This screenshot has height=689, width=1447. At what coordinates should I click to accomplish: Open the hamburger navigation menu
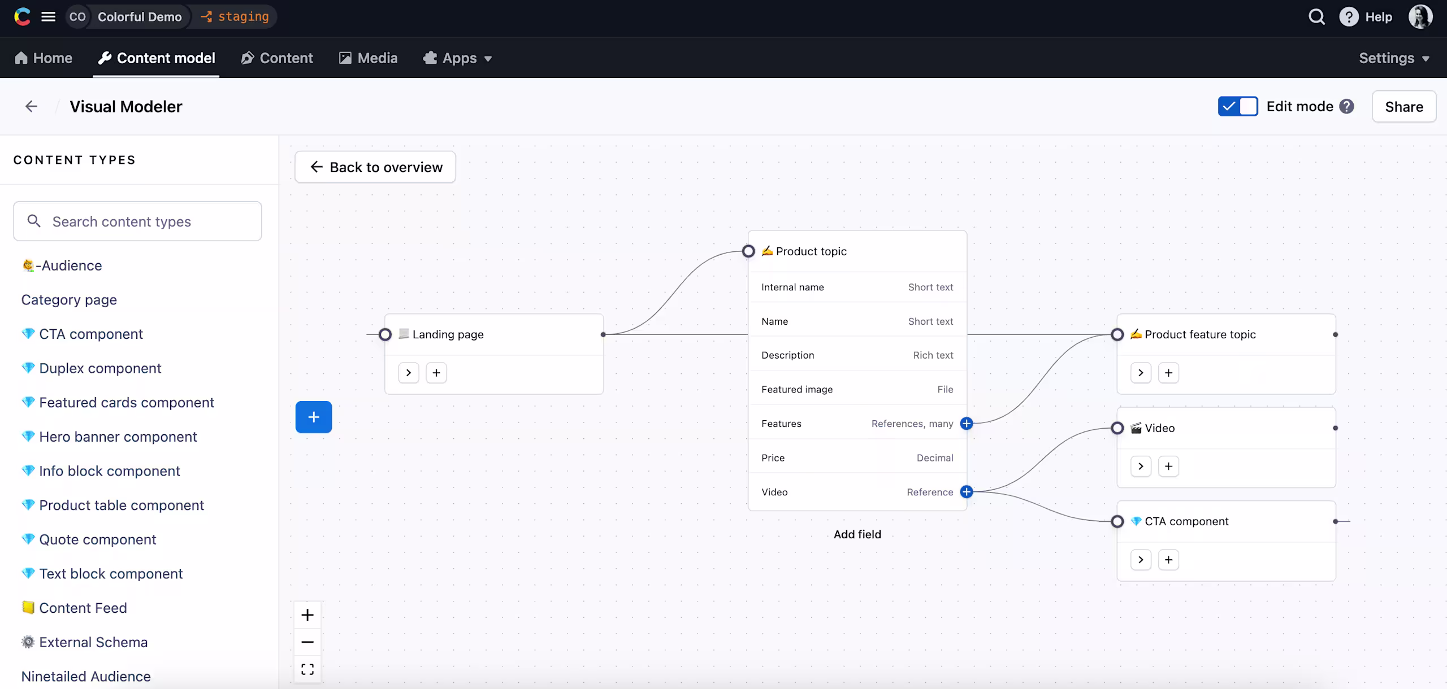coord(49,17)
